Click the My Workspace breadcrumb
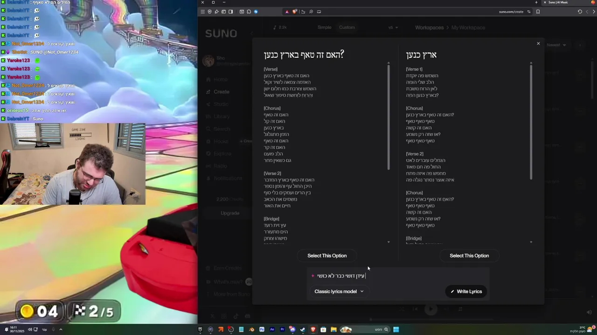Image resolution: width=597 pixels, height=335 pixels. 468,27
